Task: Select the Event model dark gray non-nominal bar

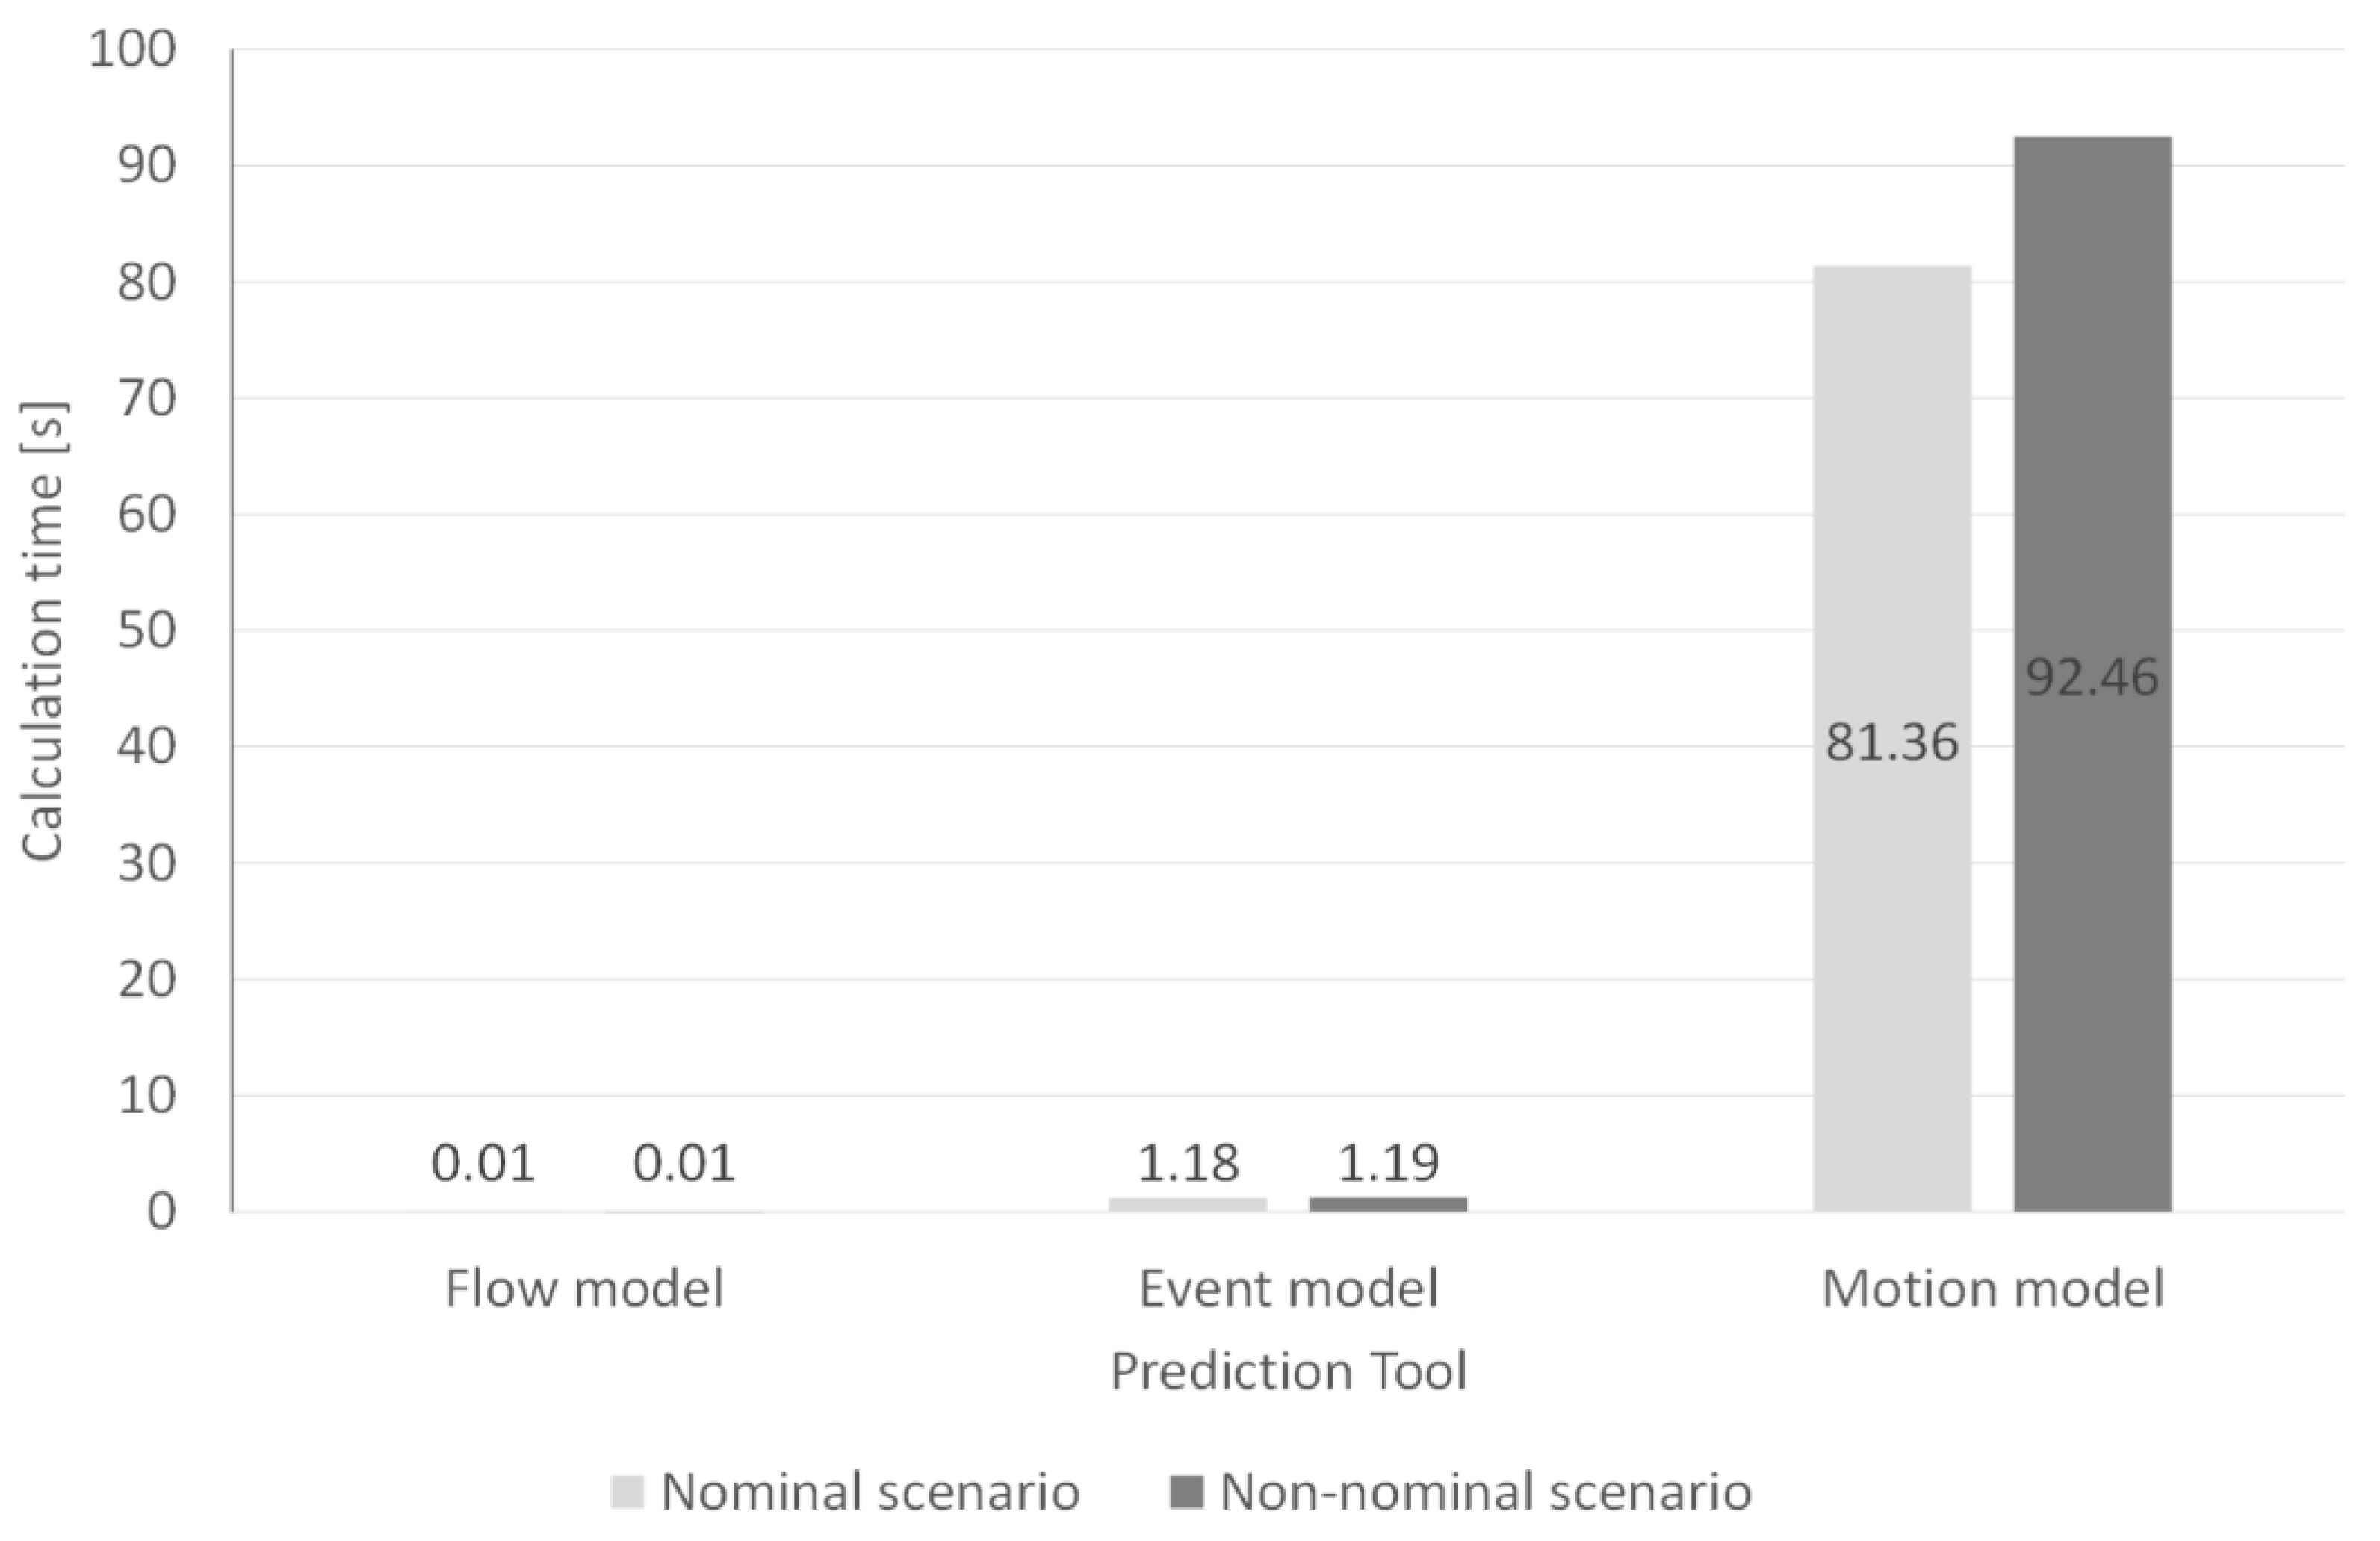Action: (x=1388, y=1204)
